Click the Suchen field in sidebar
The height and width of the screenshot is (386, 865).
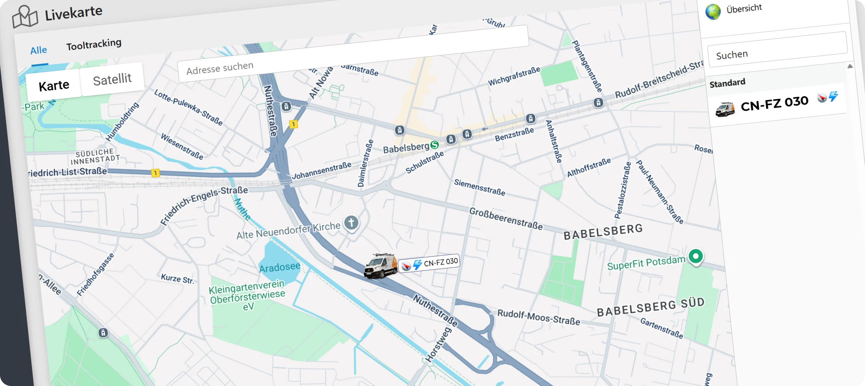point(777,50)
